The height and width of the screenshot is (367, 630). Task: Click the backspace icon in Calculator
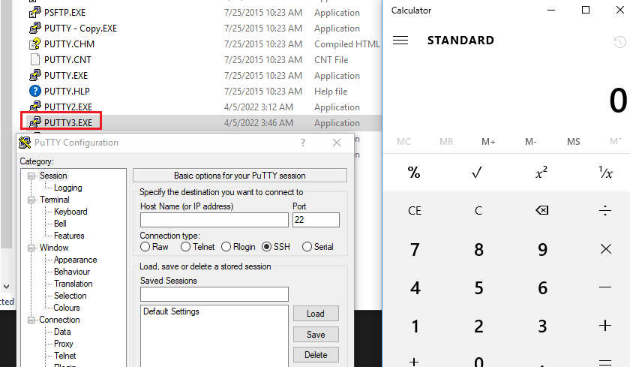coord(542,210)
